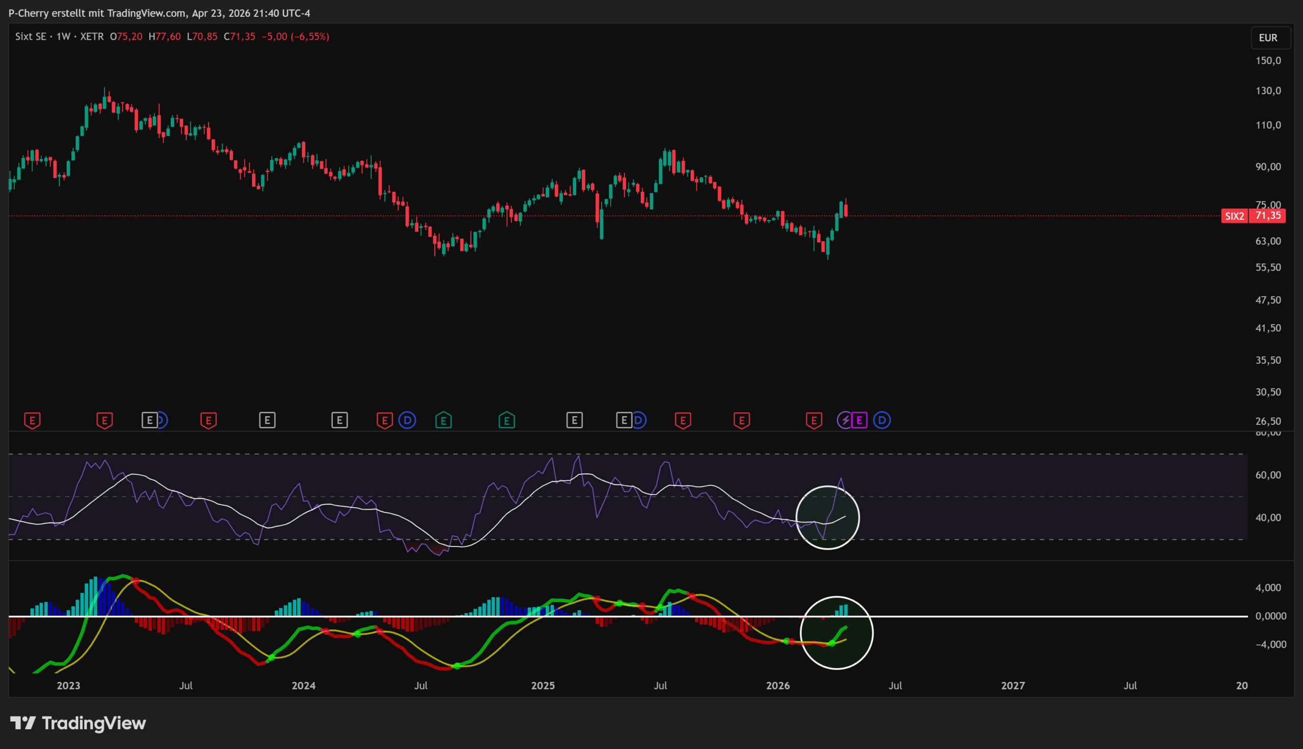The image size is (1303, 749).
Task: Click the last red E marker after 2026
Action: 814,420
